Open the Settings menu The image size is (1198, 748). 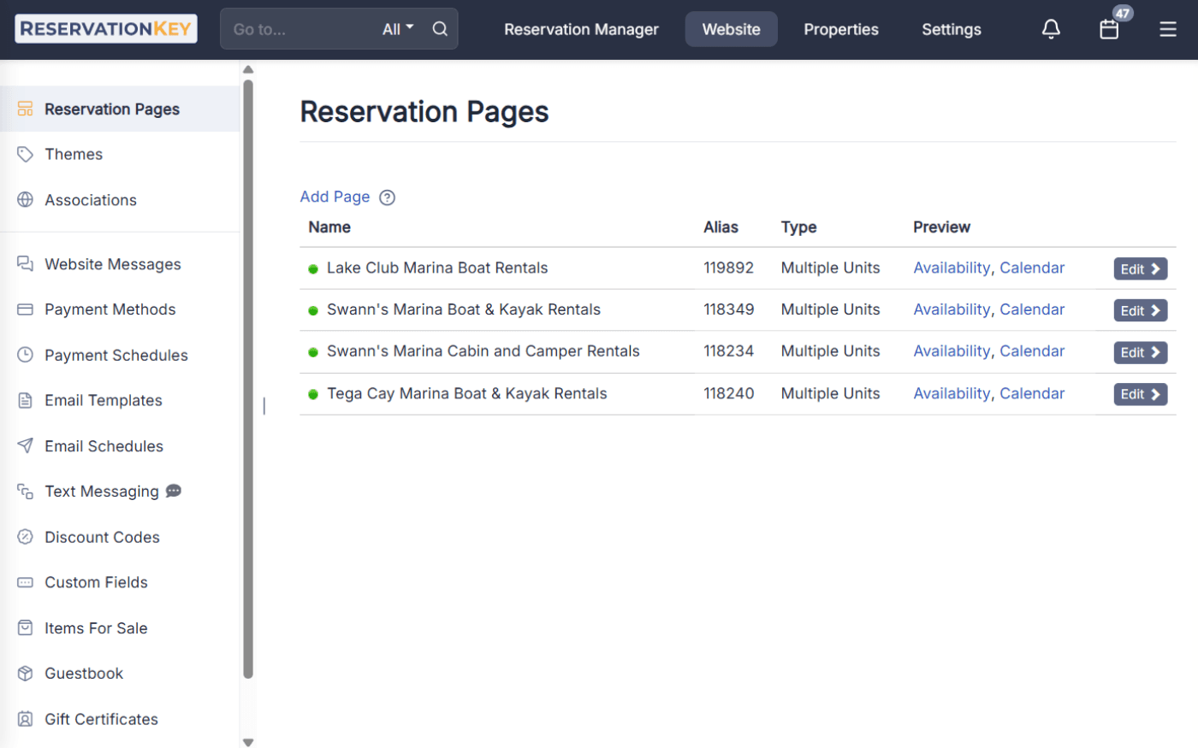point(952,29)
